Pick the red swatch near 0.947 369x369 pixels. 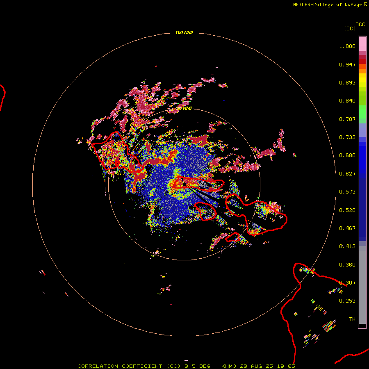(x=362, y=61)
